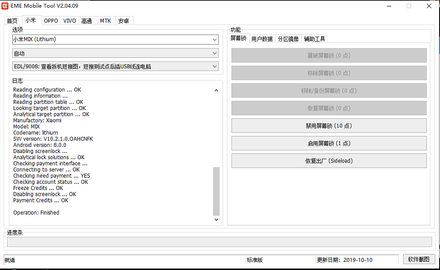This screenshot has width=440, height=270.
Task: Click log line 'Codename: lithium'
Action: 36,133
